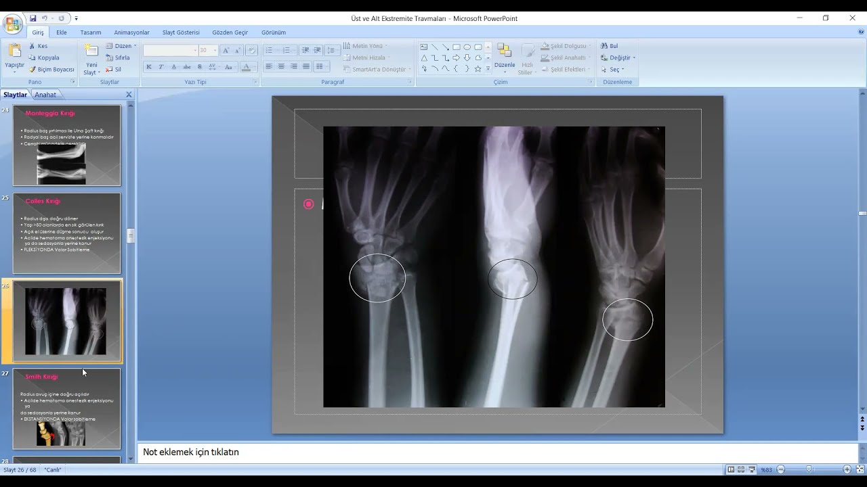Switch to Animasyonlar tab
867x487 pixels.
coord(131,32)
